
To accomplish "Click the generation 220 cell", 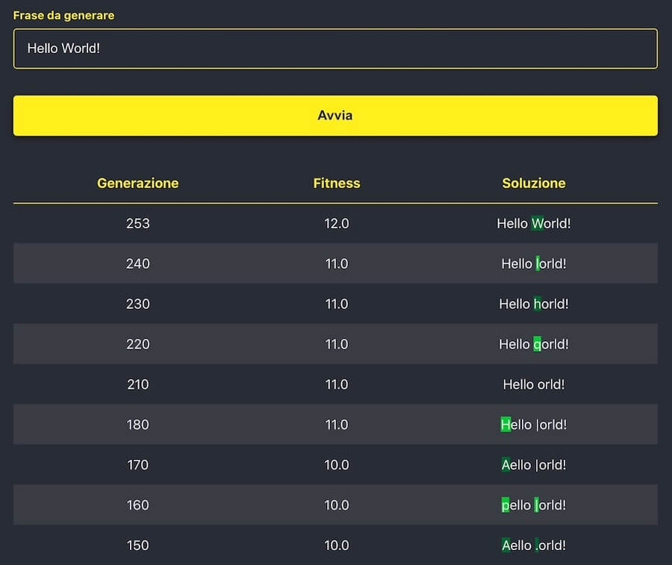I will pyautogui.click(x=138, y=344).
